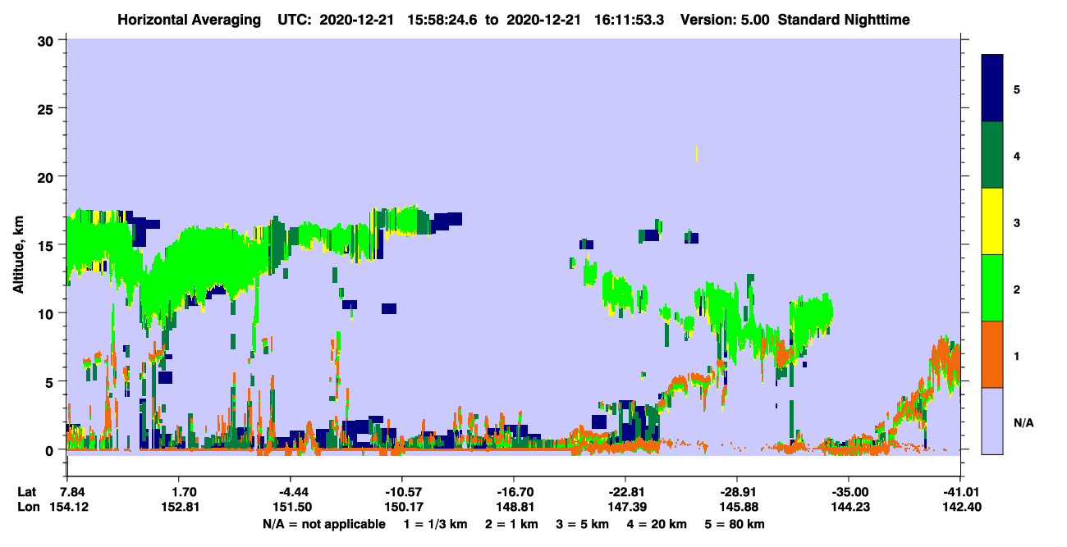
Task: Click longitude value 142.40
Action: [962, 507]
